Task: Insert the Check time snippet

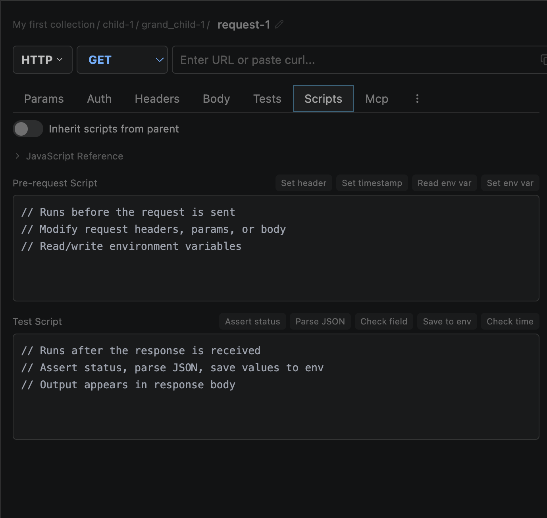Action: coord(510,322)
